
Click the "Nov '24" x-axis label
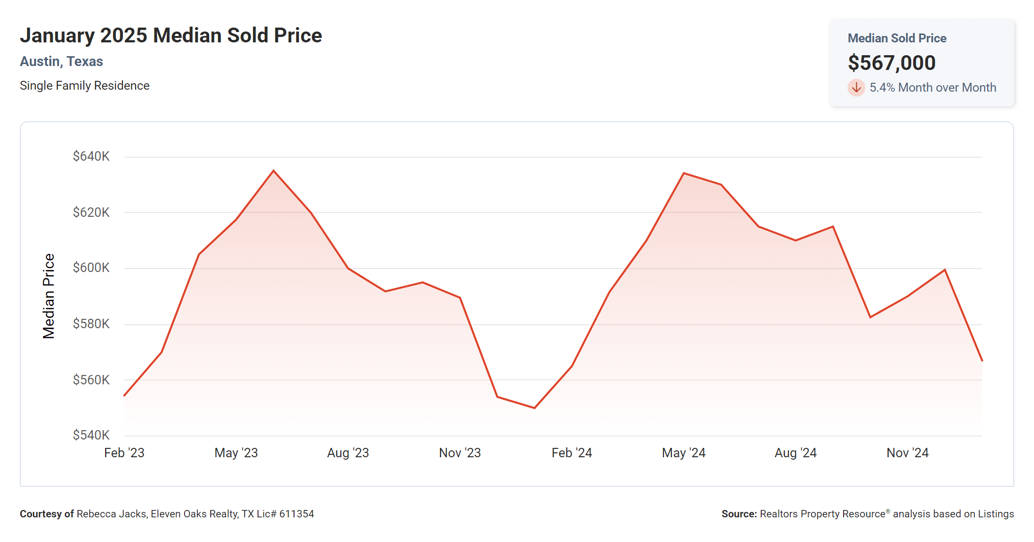(907, 453)
